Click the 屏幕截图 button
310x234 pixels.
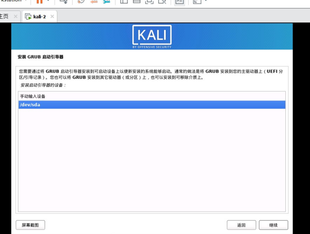[x=30, y=225]
